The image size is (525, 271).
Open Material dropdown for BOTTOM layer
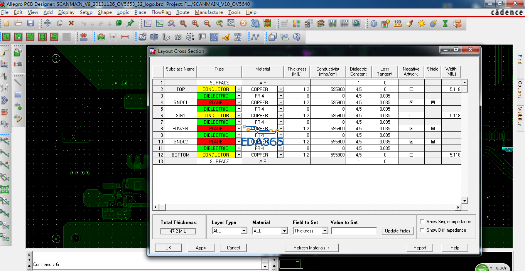(281, 155)
